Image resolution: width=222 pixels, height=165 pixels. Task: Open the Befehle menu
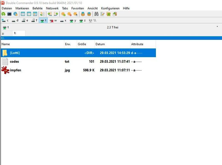[x=37, y=8]
